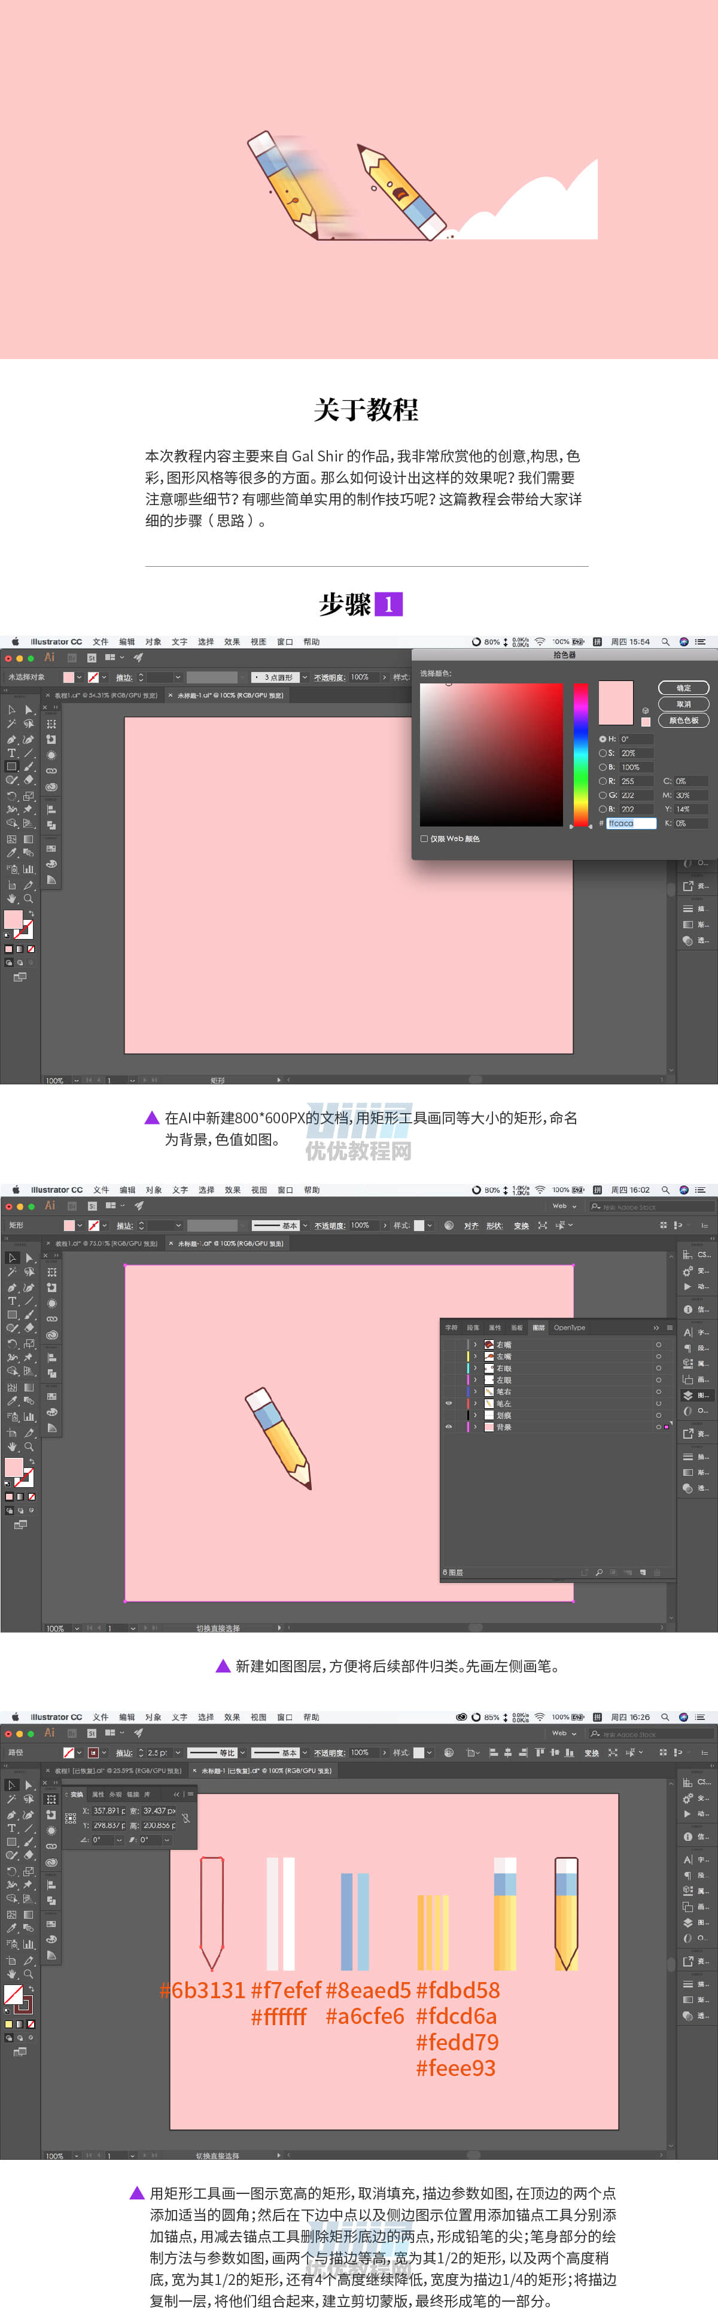This screenshot has height=2322, width=718.
Task: Select Direct Selection tool in the Transform panel screenshot
Action: coord(29,1785)
